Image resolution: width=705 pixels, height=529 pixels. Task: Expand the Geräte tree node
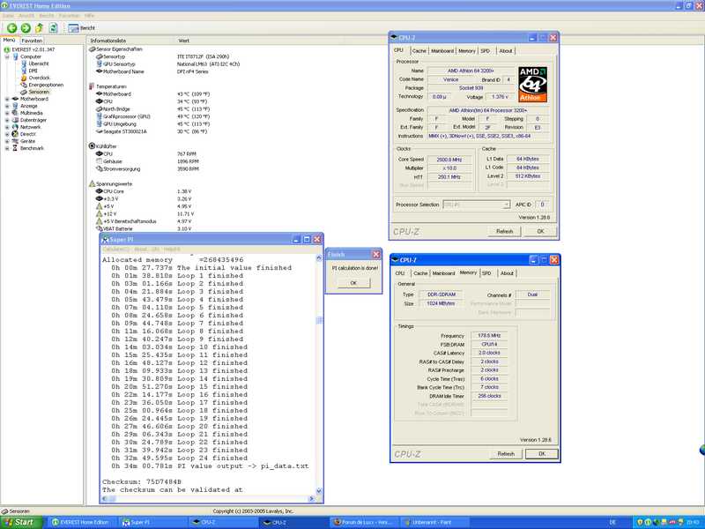click(7, 141)
